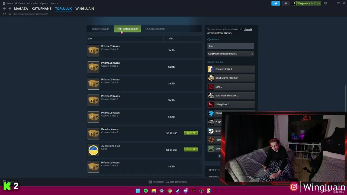This screenshot has height=195, width=347.
Task: Open the Devrim Kasası item name
Action: 110,129
